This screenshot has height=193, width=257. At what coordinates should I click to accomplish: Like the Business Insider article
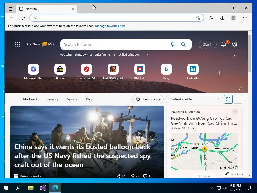[122, 176]
